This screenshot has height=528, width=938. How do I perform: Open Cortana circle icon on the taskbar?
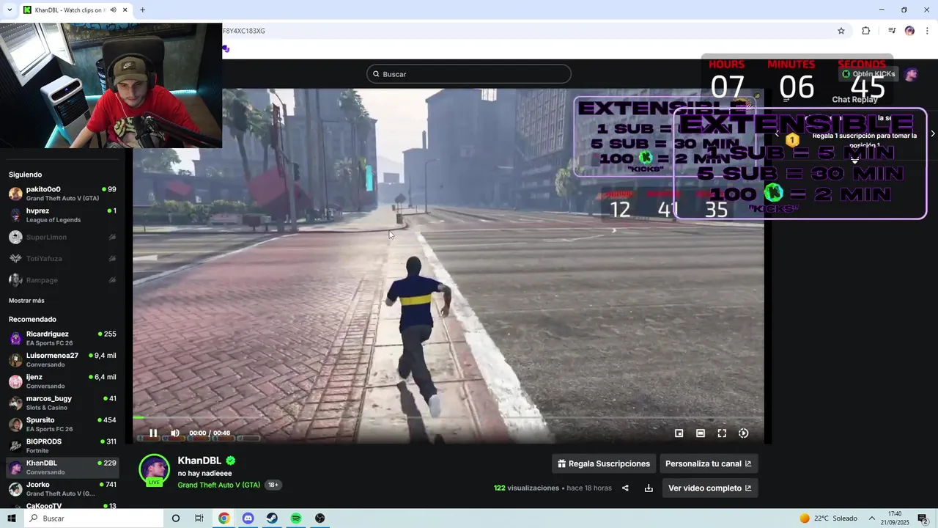tap(175, 518)
